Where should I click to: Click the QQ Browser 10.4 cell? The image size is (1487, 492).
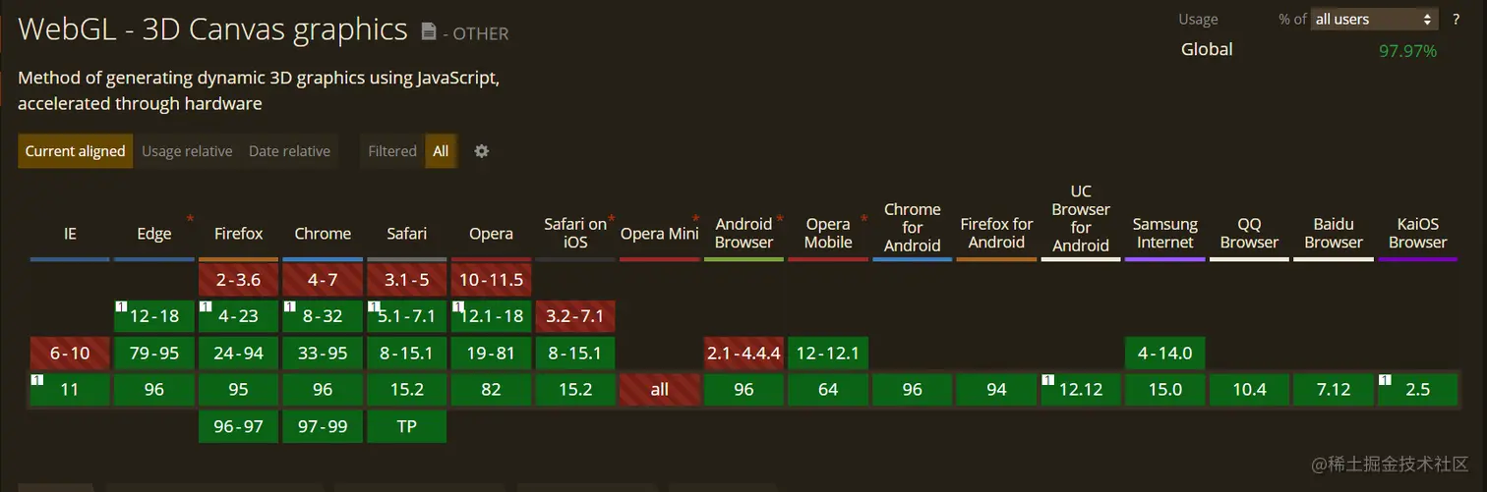pyautogui.click(x=1249, y=390)
